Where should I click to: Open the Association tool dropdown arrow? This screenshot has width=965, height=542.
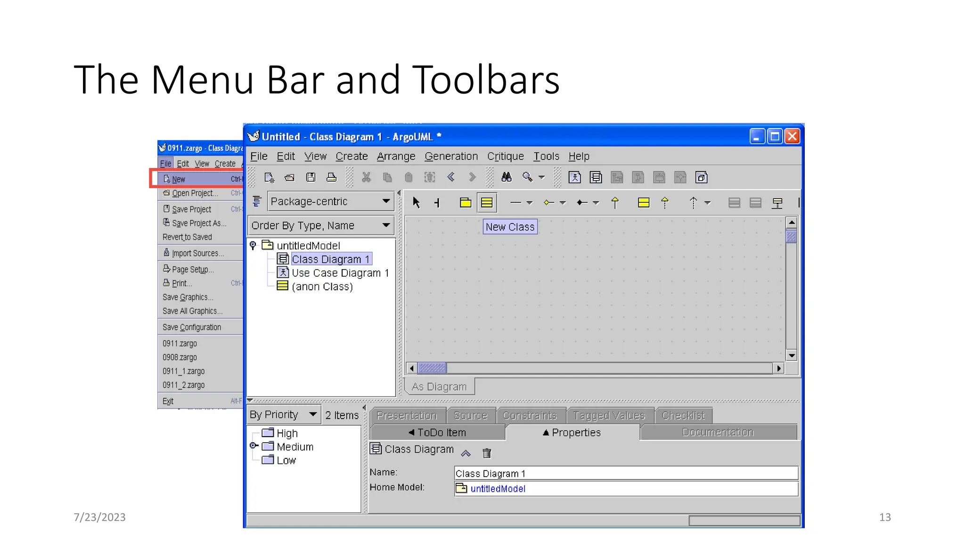(x=529, y=203)
